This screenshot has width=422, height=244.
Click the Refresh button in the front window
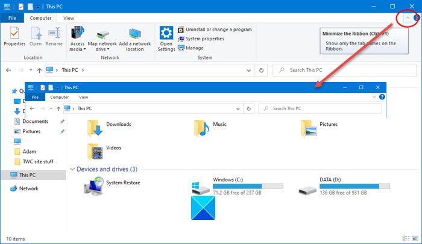[x=248, y=108]
